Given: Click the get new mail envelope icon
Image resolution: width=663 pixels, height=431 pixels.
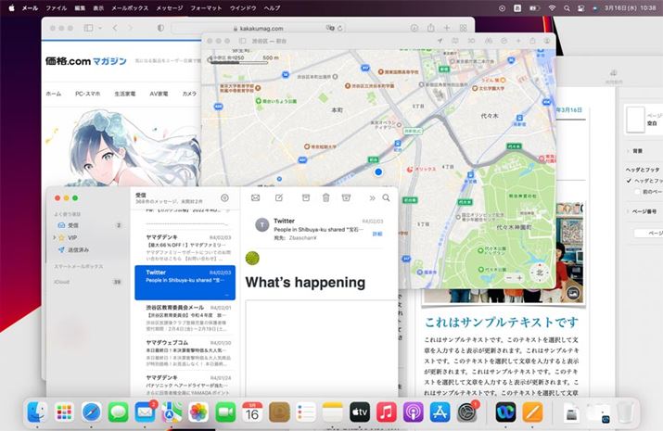Looking at the screenshot, I should pos(255,197).
